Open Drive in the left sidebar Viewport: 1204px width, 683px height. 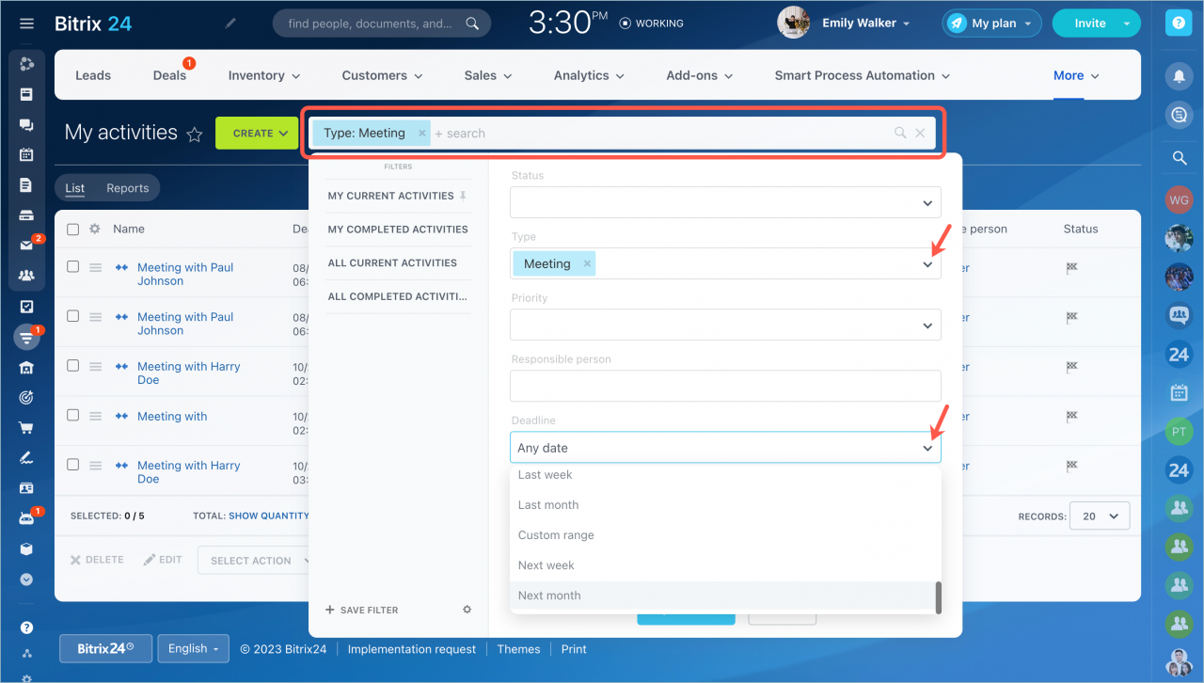(26, 215)
